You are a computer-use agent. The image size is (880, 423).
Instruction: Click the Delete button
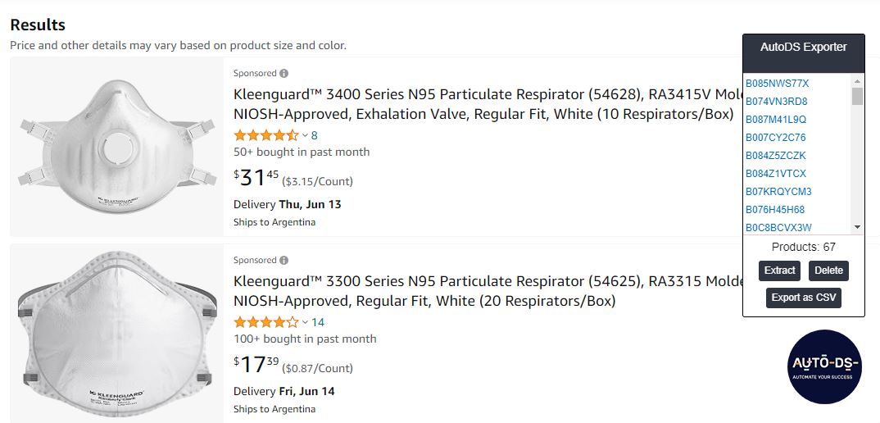829,271
